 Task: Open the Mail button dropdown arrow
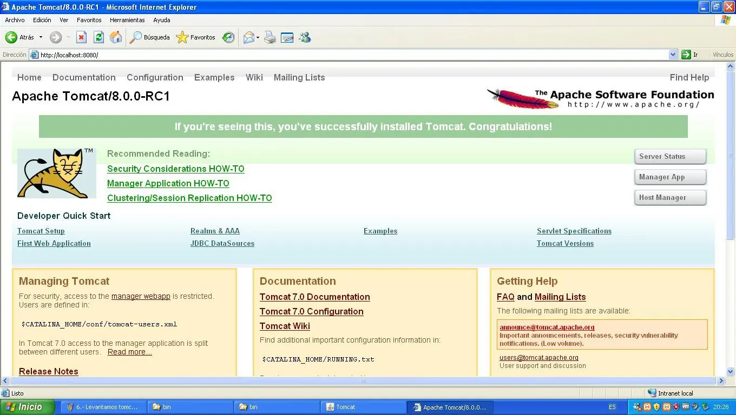point(258,37)
